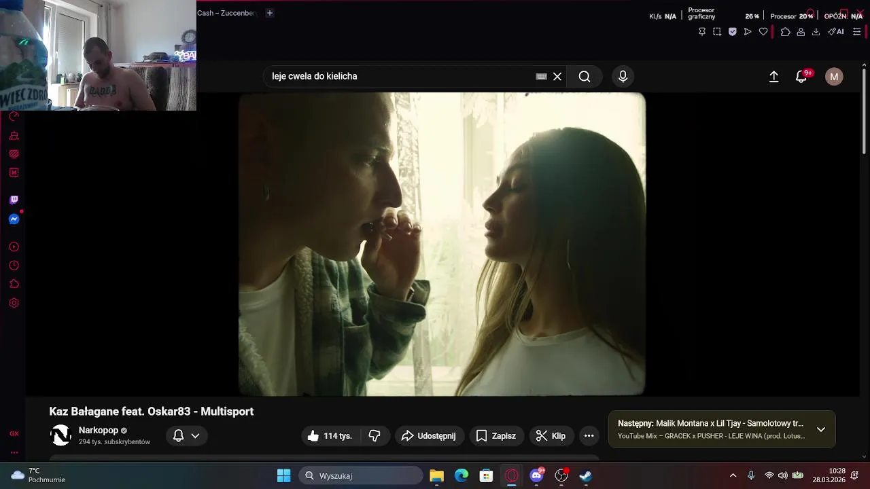Open the Easy Setup sliders icon
870x489 pixels.
[x=856, y=31]
